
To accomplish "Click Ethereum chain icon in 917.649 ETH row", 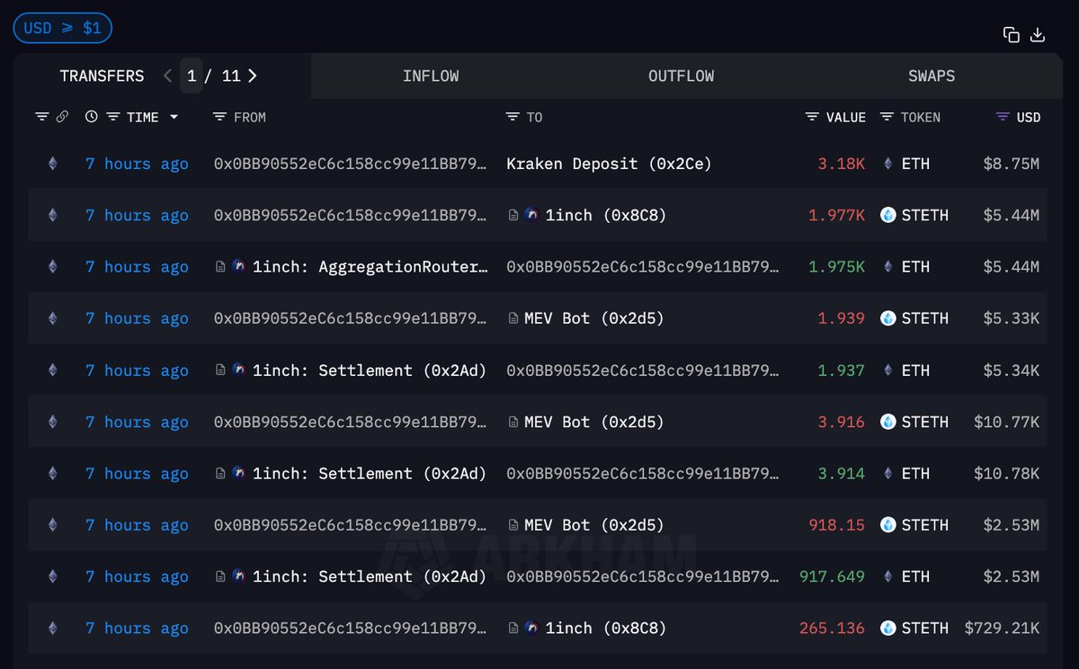I will tap(52, 577).
